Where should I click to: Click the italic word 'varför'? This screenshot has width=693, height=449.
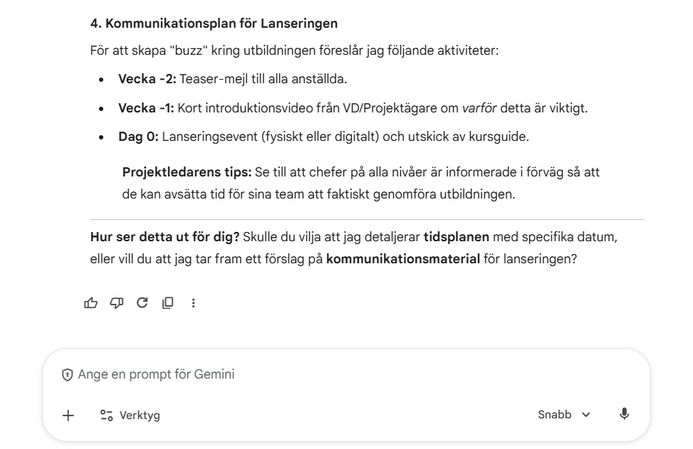pos(479,107)
